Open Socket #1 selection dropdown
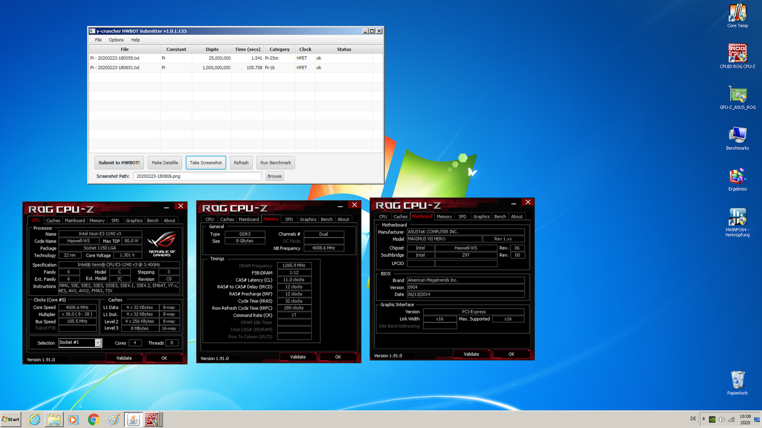 click(x=80, y=342)
